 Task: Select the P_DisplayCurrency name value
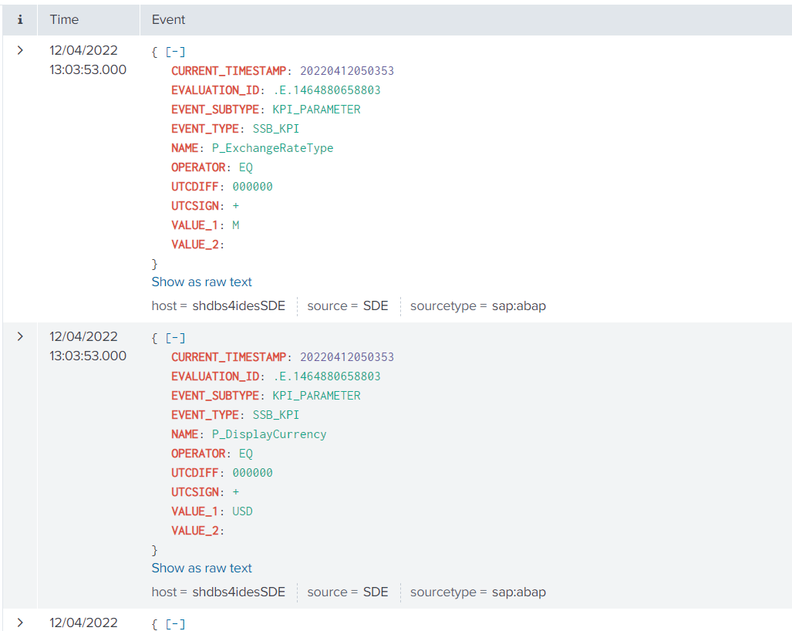[x=269, y=434]
